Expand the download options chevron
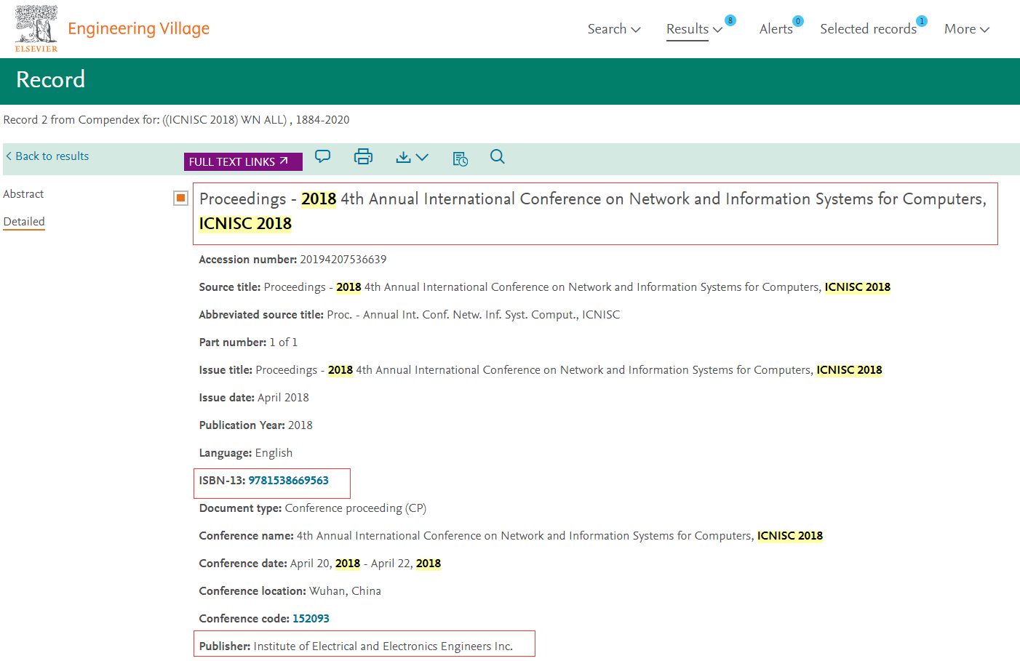The width and height of the screenshot is (1020, 661). (422, 157)
